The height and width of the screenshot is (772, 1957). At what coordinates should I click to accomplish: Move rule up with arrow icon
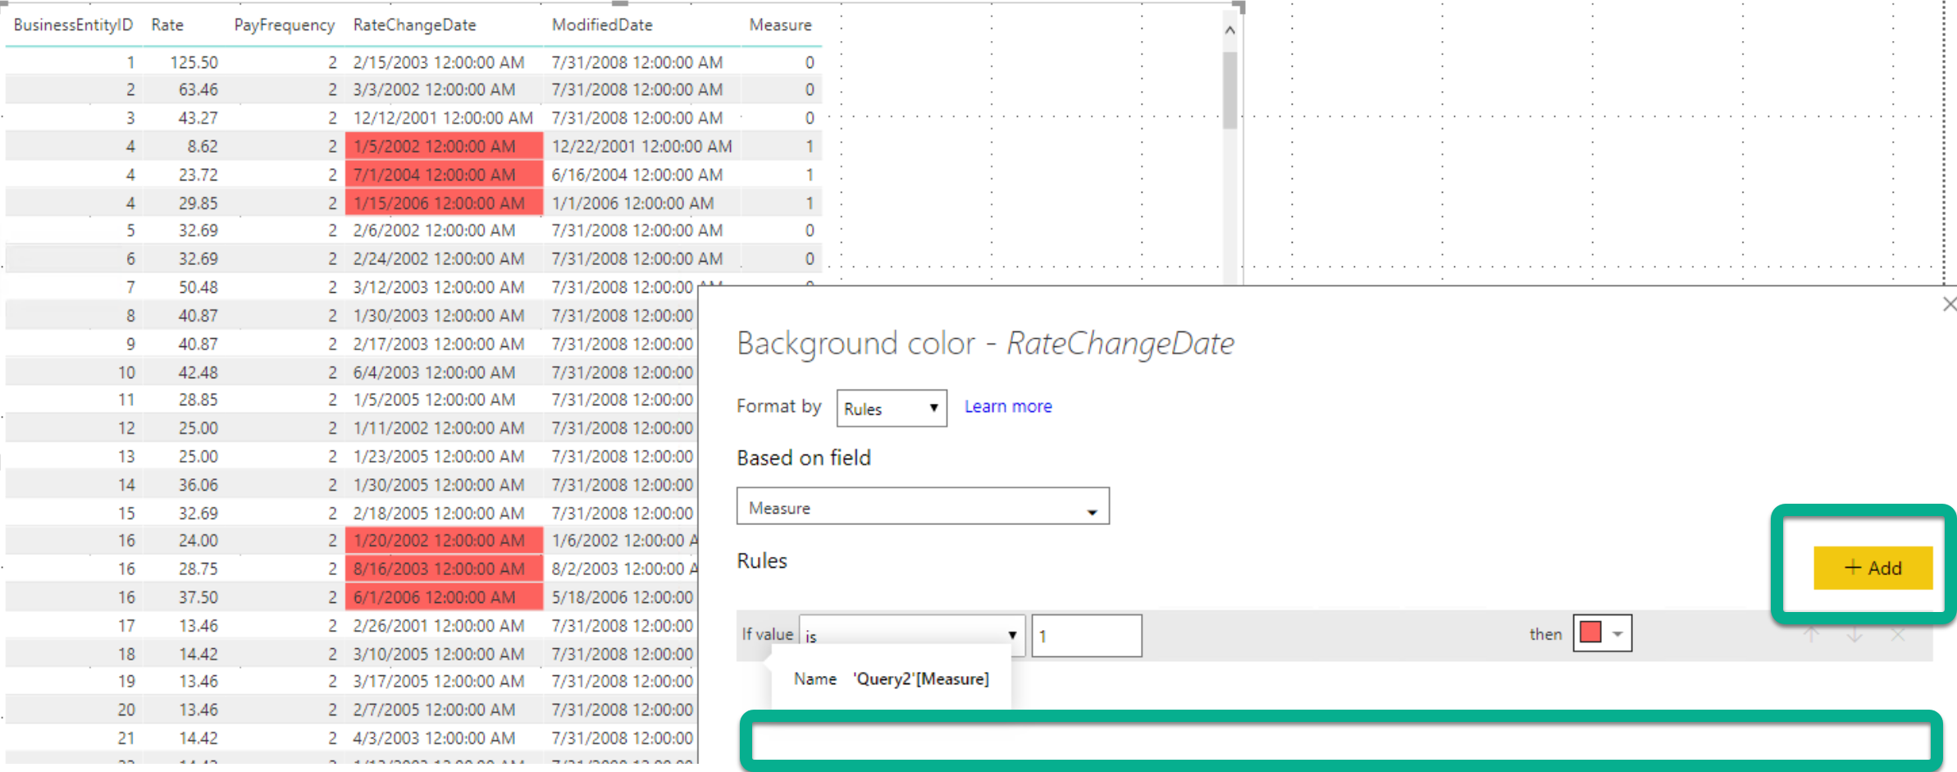tap(1811, 634)
